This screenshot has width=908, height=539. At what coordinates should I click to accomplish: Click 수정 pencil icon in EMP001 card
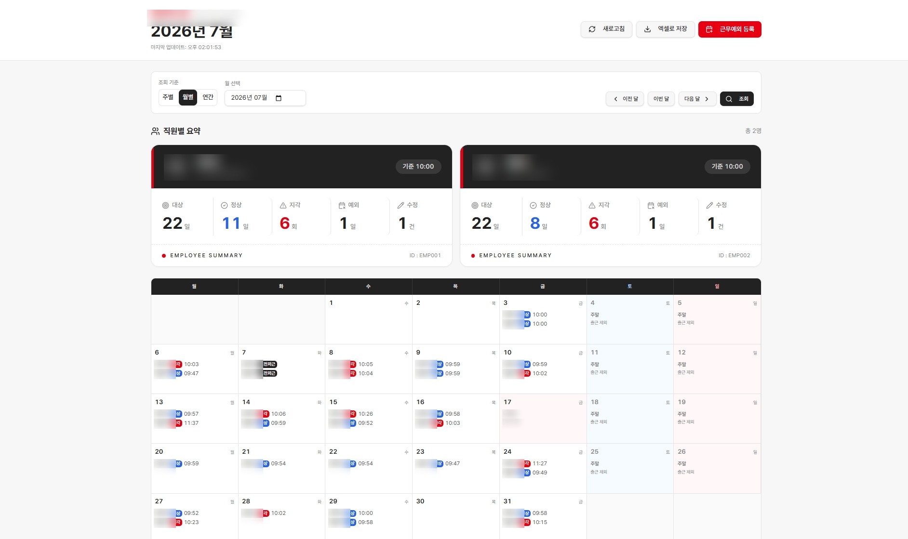tap(401, 205)
